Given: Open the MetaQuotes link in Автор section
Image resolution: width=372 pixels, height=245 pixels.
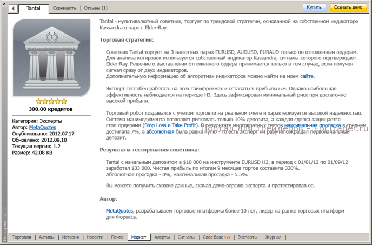Looking at the screenshot, I should pyautogui.click(x=119, y=211).
